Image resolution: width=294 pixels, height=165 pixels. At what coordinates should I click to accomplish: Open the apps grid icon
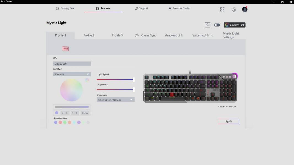point(222,9)
